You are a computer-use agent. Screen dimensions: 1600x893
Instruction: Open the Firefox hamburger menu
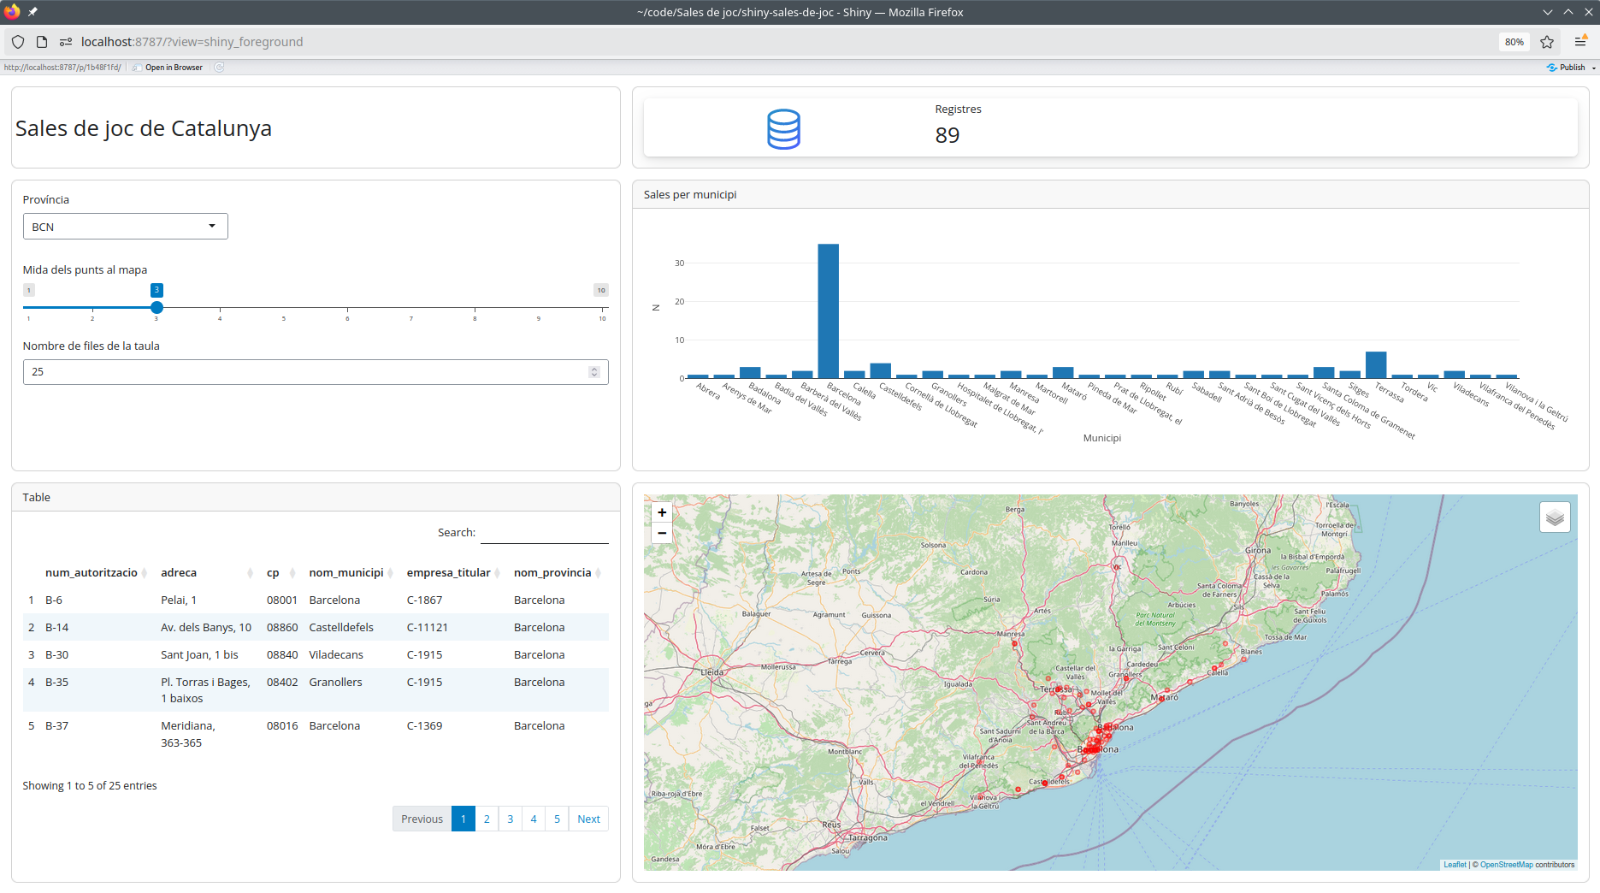click(x=1580, y=42)
